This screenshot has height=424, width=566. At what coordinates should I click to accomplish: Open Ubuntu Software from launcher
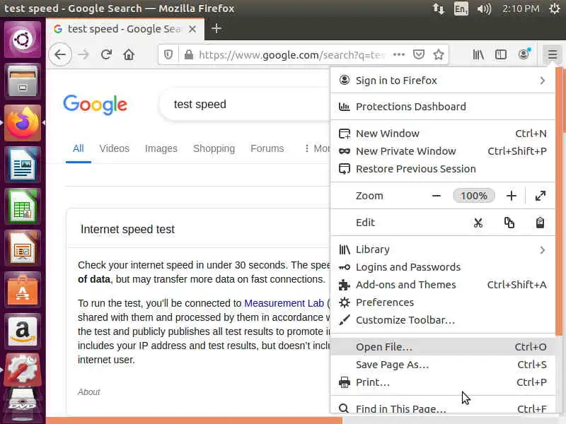click(23, 290)
